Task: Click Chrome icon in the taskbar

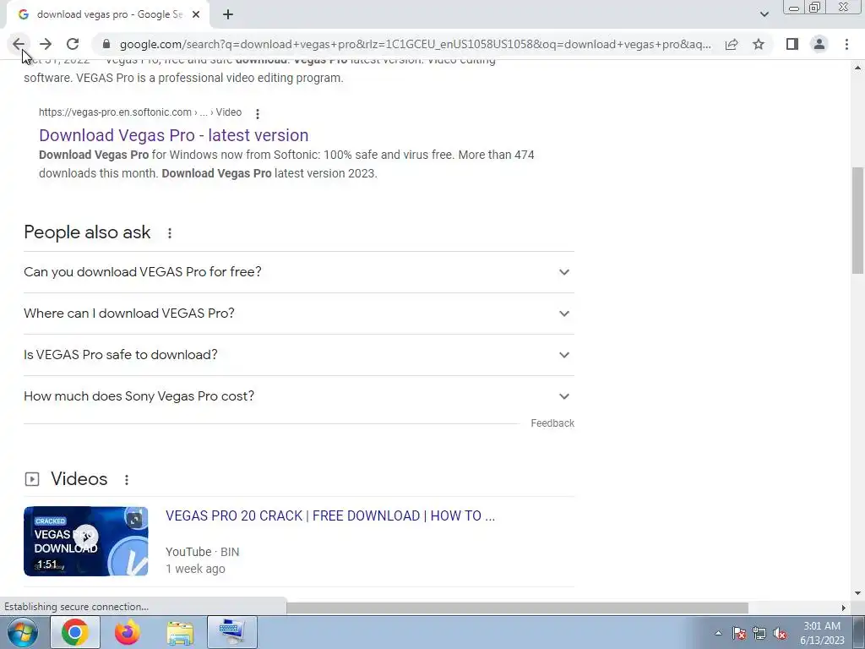Action: coord(75,632)
